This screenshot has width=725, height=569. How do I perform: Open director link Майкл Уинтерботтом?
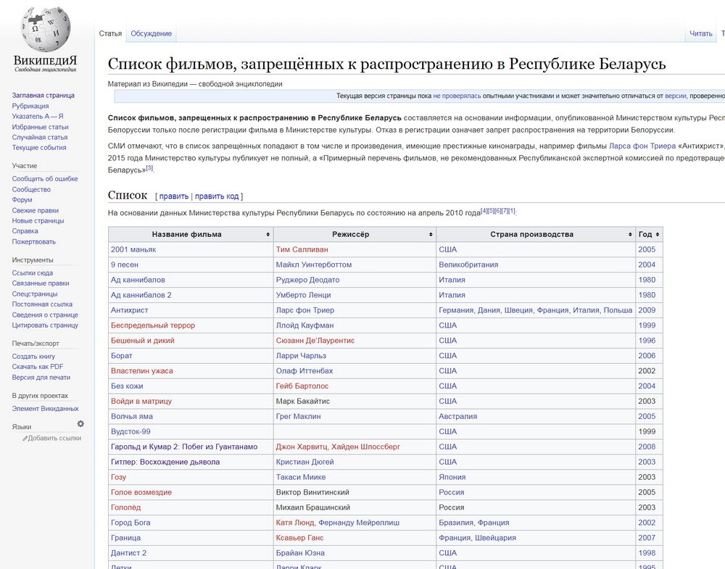(x=314, y=265)
